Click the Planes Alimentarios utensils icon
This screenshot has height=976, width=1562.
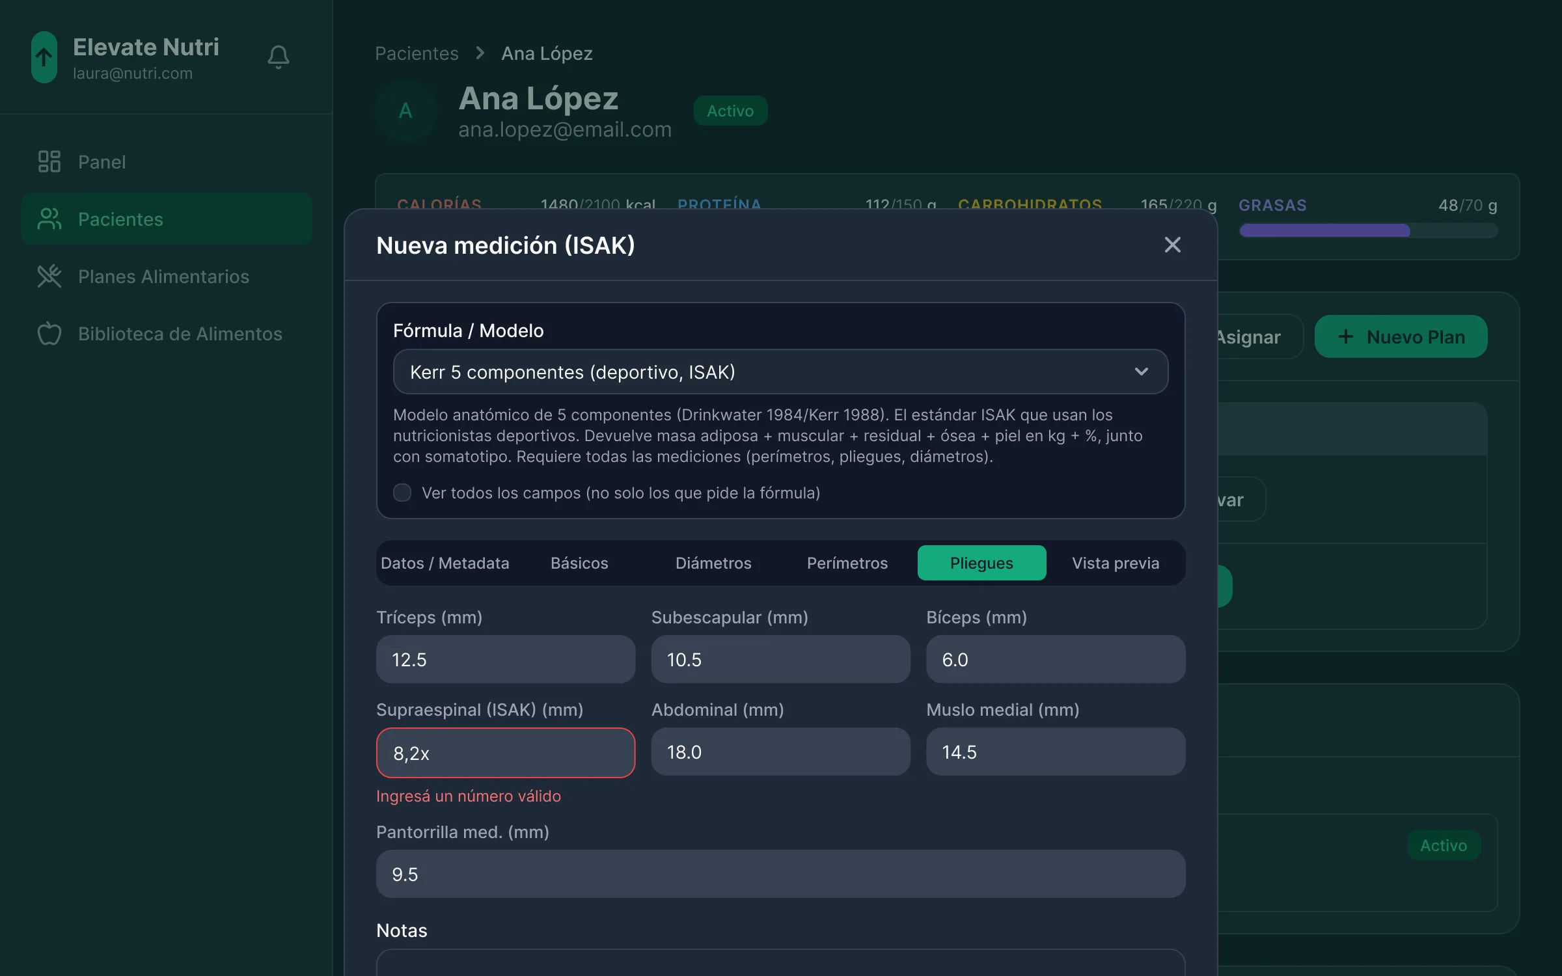49,276
